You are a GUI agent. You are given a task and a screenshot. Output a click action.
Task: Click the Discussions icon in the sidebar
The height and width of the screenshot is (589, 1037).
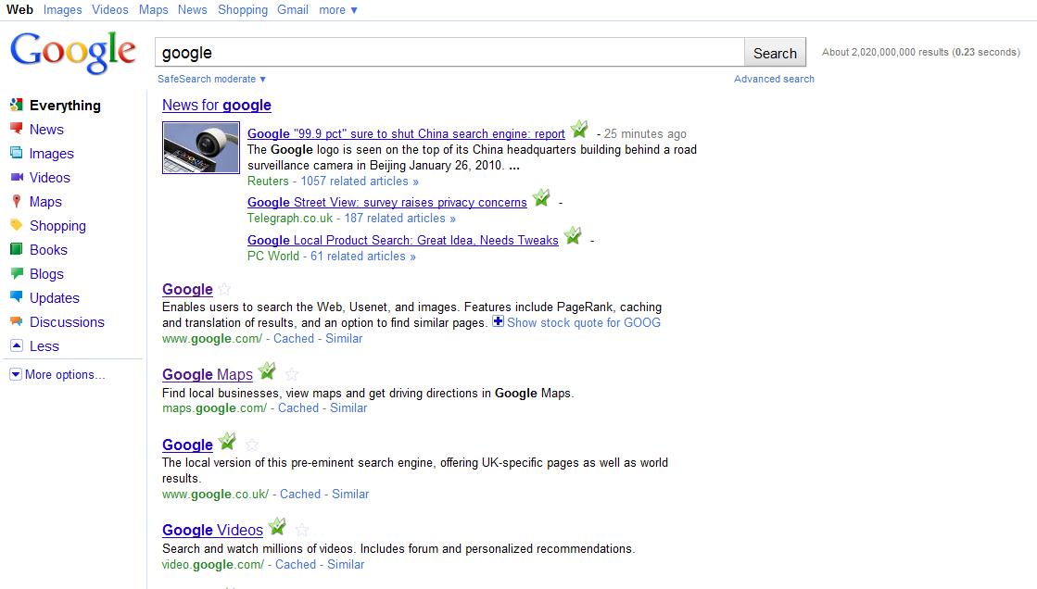point(17,321)
